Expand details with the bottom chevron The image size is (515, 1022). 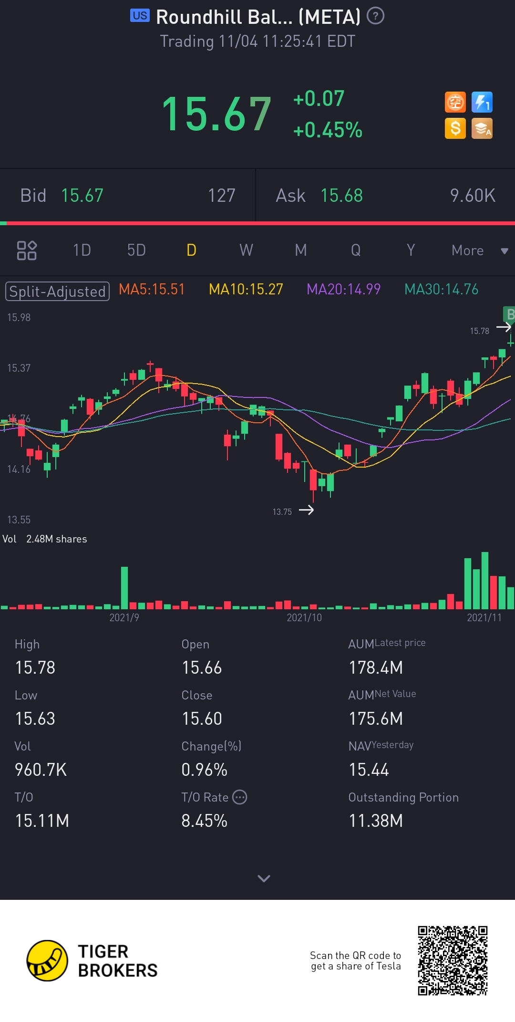(264, 878)
